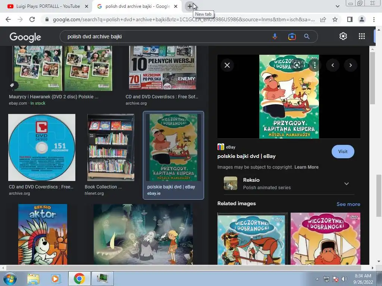Open the volume speaker control

coord(344,279)
